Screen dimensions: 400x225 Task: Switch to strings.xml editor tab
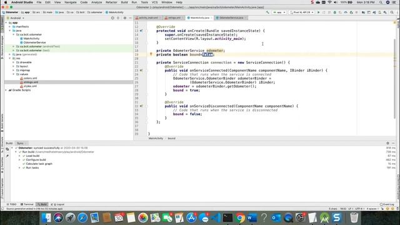click(x=174, y=18)
